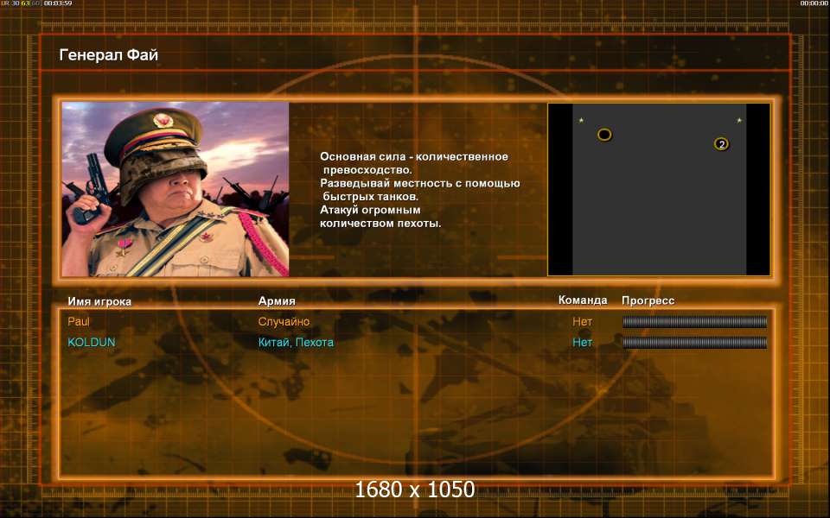Screen dimensions: 830x518
Task: Click the line 'Разведывай местность с помощью'
Action: [420, 183]
